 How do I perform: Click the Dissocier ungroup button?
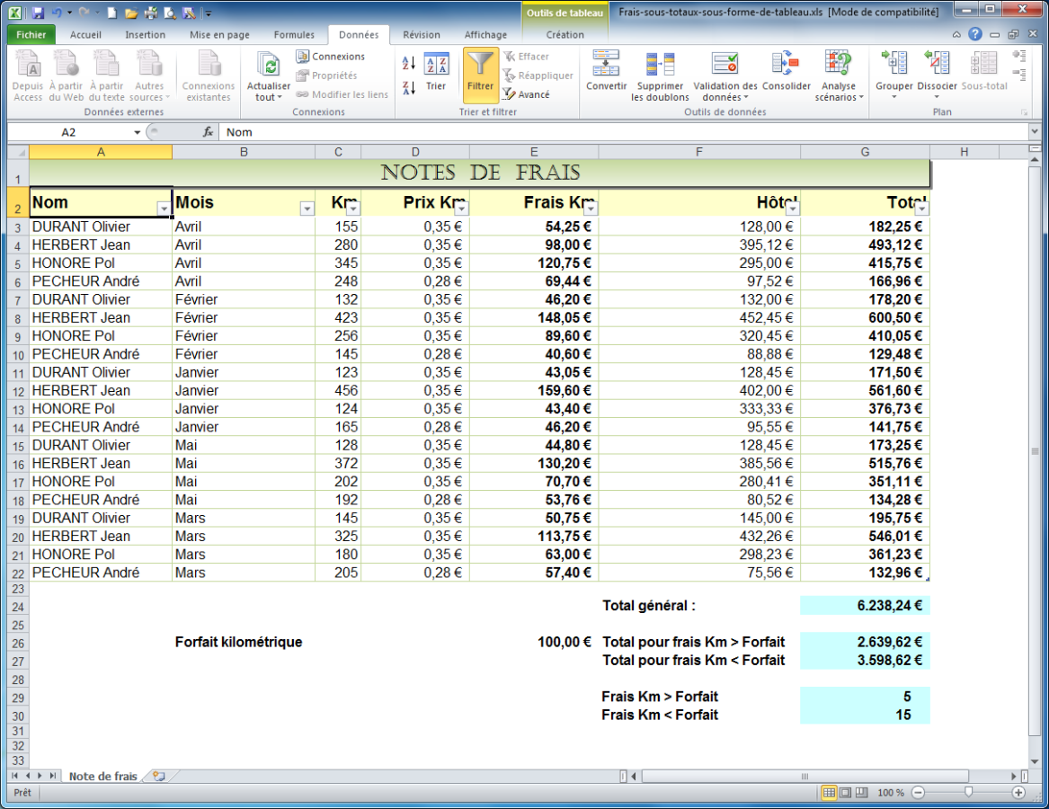tap(937, 75)
